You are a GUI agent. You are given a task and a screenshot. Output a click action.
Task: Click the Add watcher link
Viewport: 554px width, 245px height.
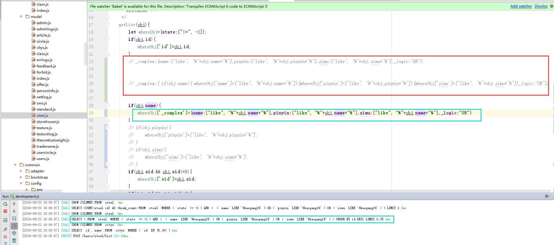pyautogui.click(x=521, y=6)
